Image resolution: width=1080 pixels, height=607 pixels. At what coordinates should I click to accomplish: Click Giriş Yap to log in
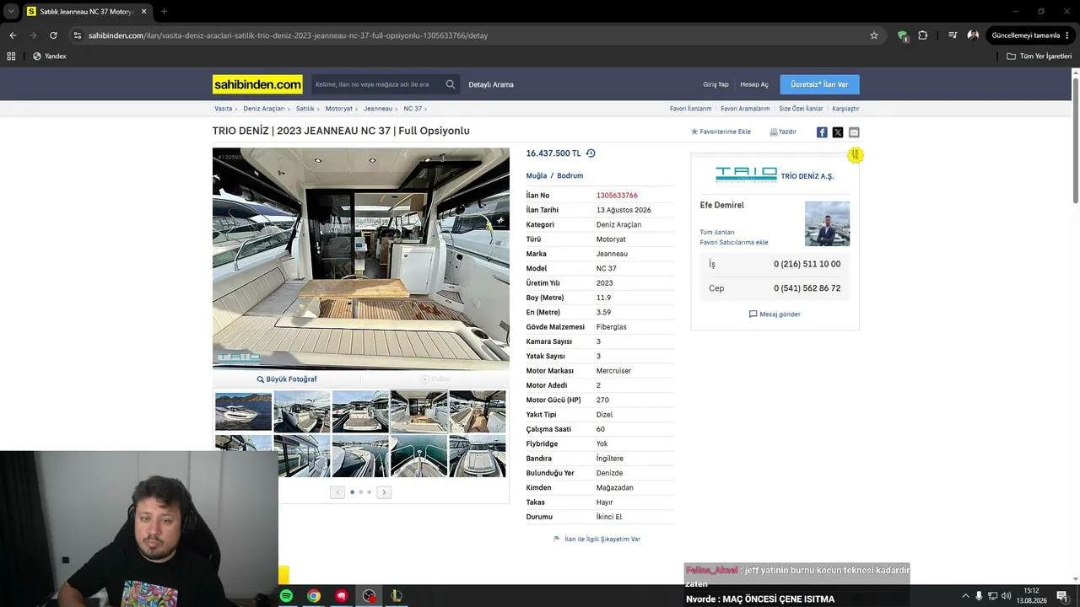coord(715,84)
